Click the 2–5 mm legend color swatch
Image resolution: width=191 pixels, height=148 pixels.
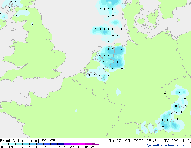[x=26, y=144]
